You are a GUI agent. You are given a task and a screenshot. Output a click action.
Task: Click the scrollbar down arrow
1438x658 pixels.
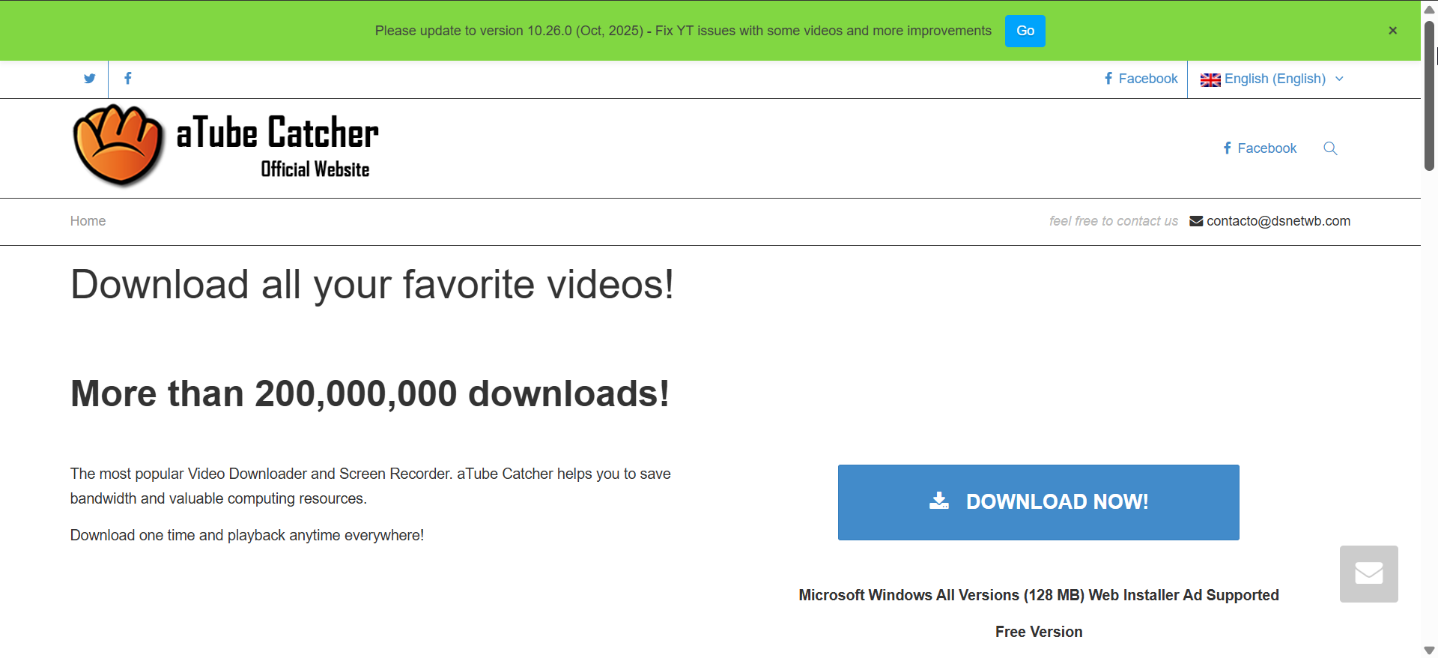[x=1429, y=651]
